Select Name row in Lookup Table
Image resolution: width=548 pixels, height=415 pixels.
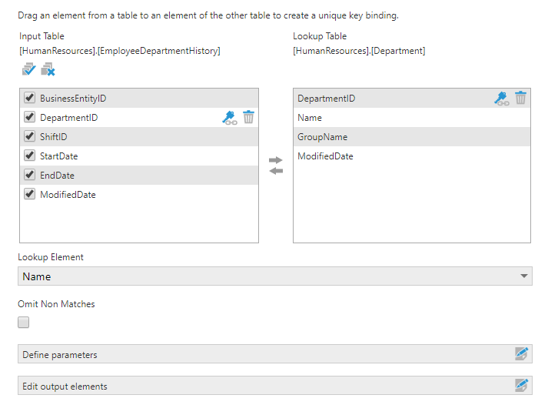(310, 118)
